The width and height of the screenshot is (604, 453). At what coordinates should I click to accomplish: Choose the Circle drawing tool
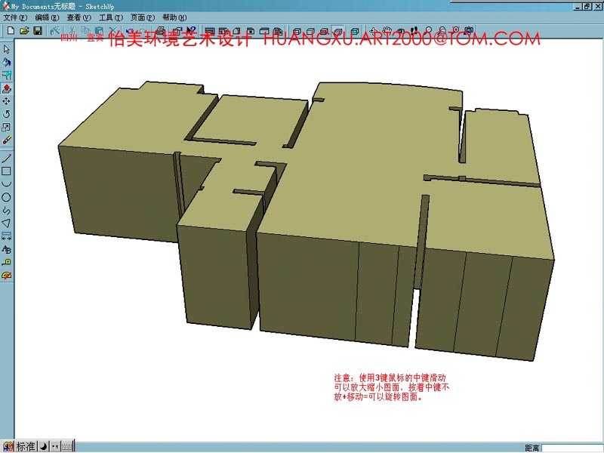pyautogui.click(x=7, y=197)
